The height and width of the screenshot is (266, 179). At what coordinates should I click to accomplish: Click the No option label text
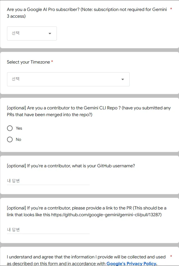[x=18, y=139]
